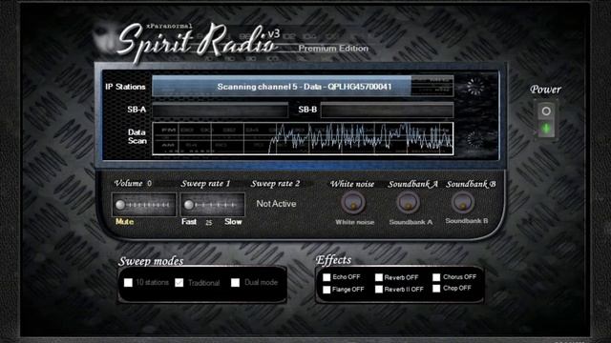The height and width of the screenshot is (343, 611).
Task: Click the Not Active sweep rate 2 text
Action: coord(276,204)
